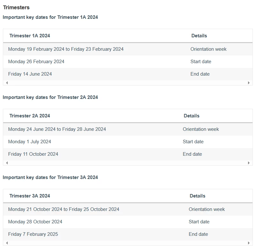Click the Monday 26 February 2024 start date row
The image size is (257, 246).
pos(128,62)
